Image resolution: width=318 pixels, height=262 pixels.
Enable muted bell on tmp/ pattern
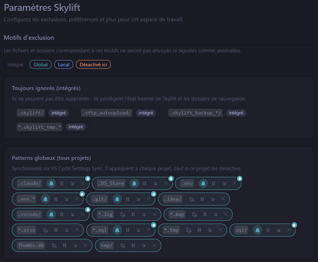123,246
